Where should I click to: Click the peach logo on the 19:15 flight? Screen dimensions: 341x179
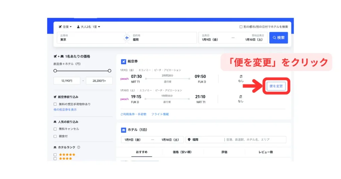click(x=124, y=99)
